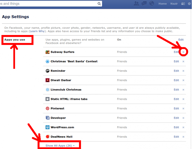Click the Developer app icon
This screenshot has width=192, height=149.
coord(47,118)
